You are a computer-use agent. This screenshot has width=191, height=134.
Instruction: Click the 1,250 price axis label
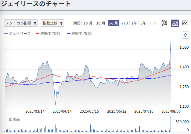184,87
